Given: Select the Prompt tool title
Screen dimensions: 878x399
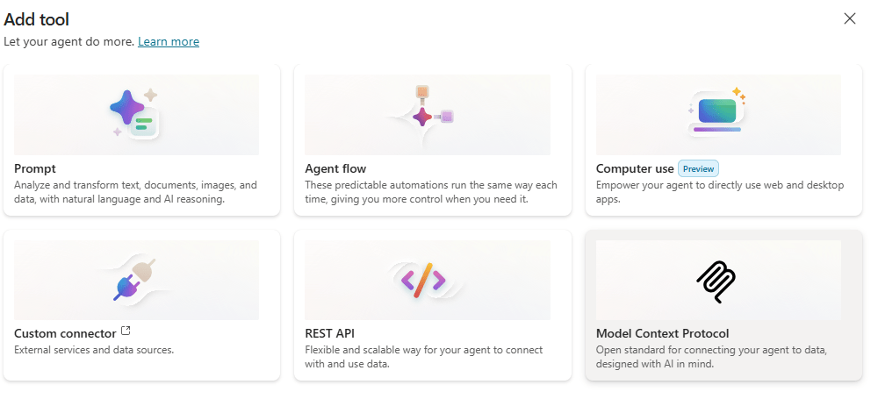Looking at the screenshot, I should point(35,168).
